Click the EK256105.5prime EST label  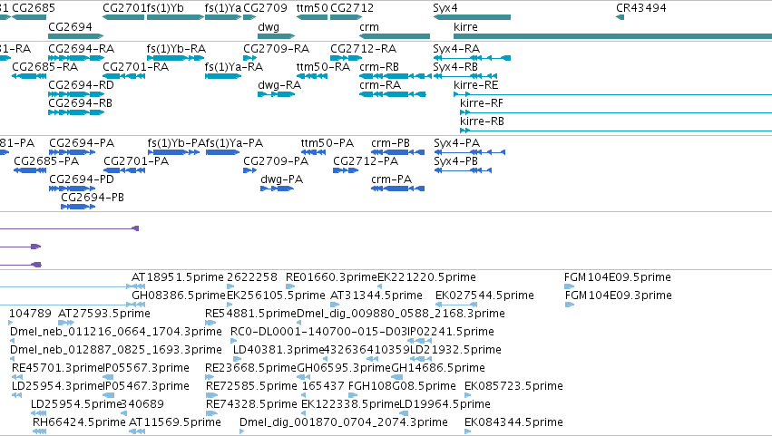[x=276, y=296]
